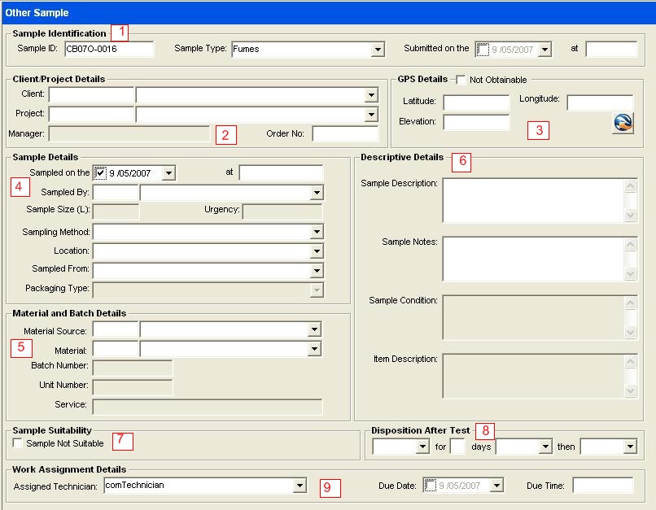
Task: Uncheck the Sampled on the date checkbox
Action: (100, 173)
